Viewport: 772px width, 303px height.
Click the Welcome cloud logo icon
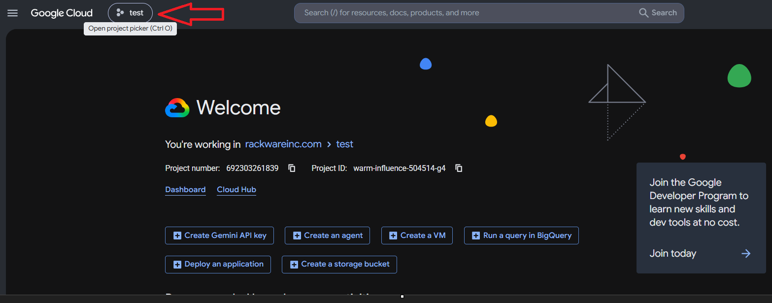coord(177,107)
